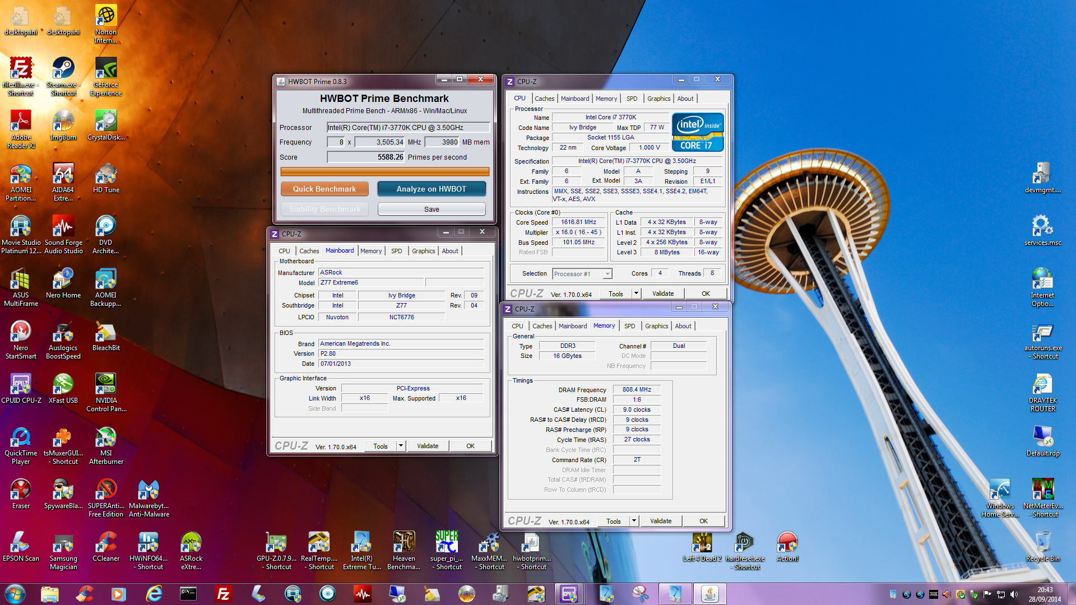Switch to Memory tab in Mainboard CPU-Z window
Viewport: 1076px width, 605px height.
(371, 251)
